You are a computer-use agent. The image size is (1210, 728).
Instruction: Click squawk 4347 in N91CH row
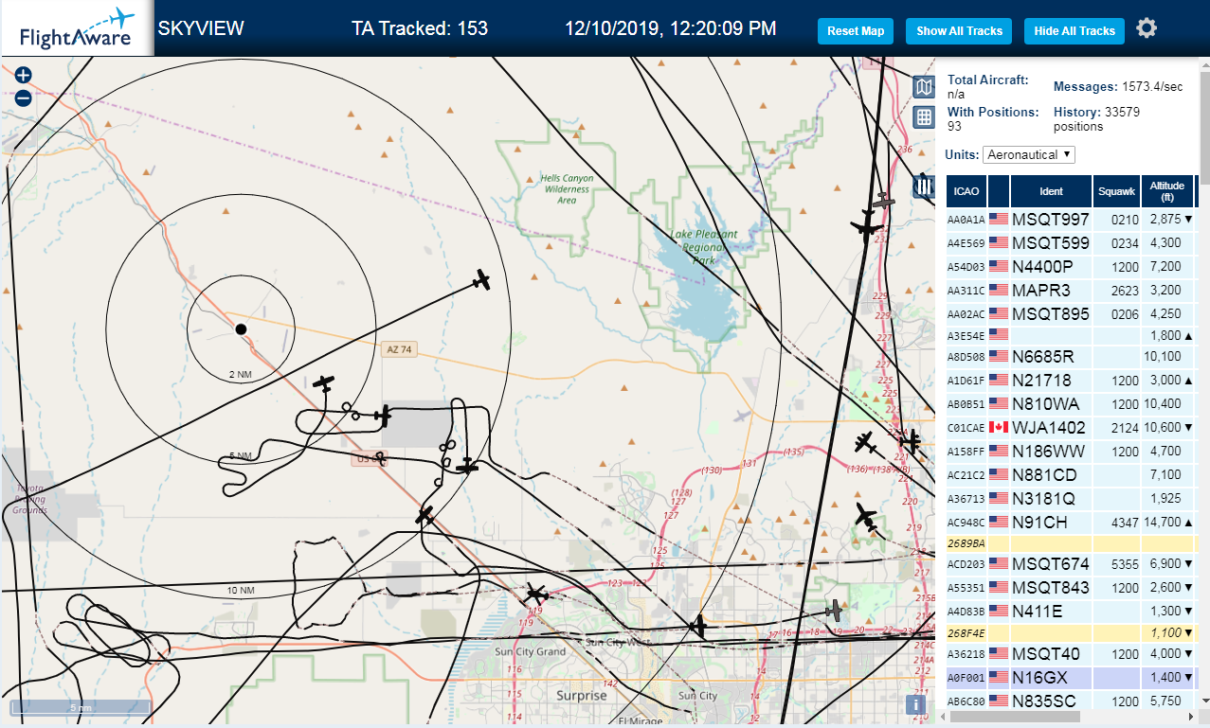point(1126,523)
